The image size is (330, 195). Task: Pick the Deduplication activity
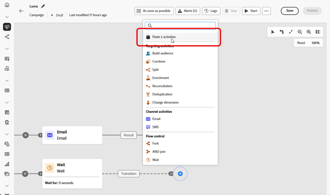click(x=162, y=94)
